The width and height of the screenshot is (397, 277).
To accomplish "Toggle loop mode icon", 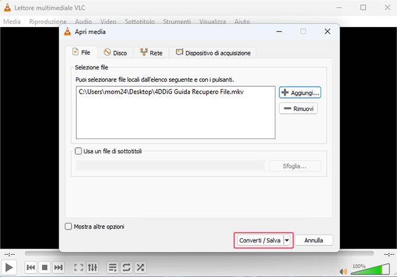I will pyautogui.click(x=126, y=267).
